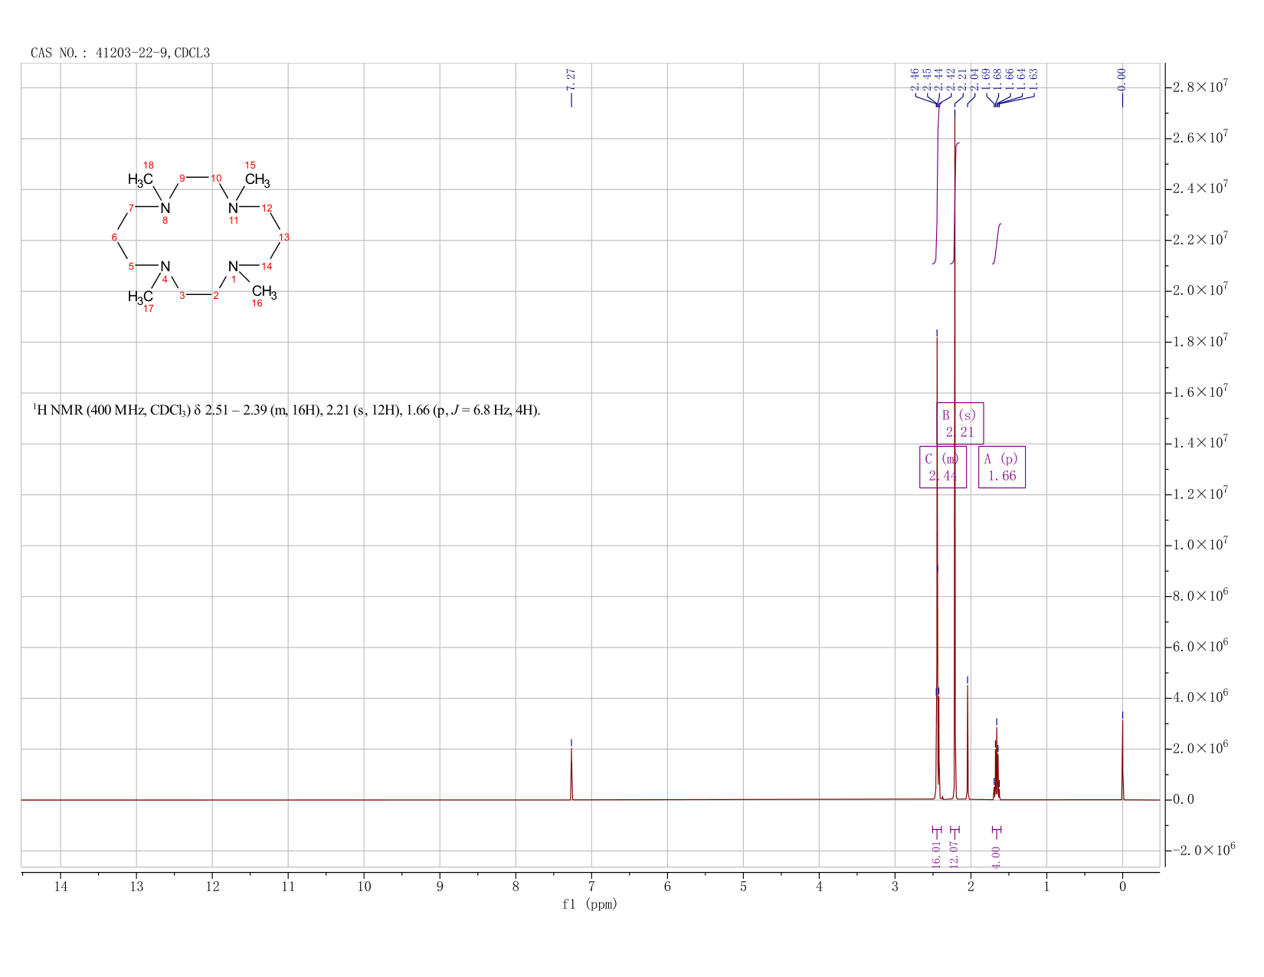The height and width of the screenshot is (977, 1264).
Task: Click x-axis tick label 7
Action: [x=591, y=887]
